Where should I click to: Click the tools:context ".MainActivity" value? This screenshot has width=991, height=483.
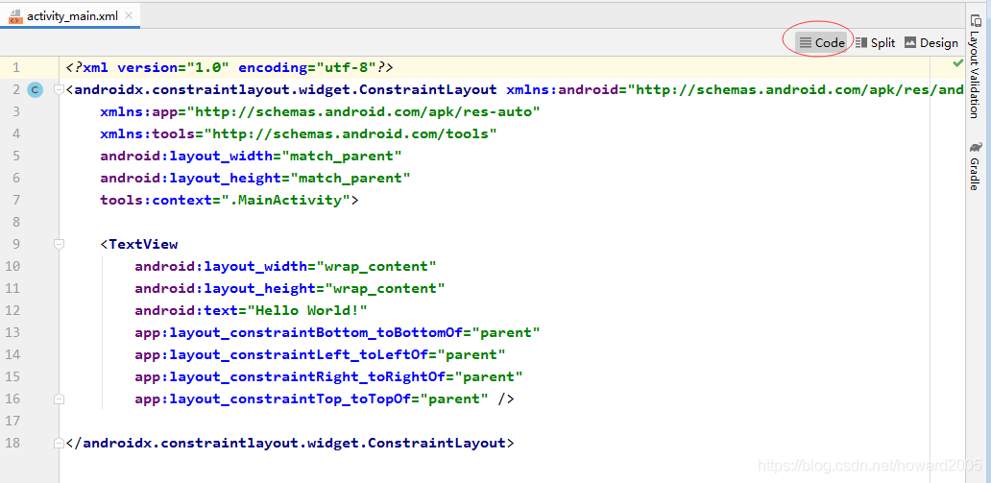(x=285, y=201)
